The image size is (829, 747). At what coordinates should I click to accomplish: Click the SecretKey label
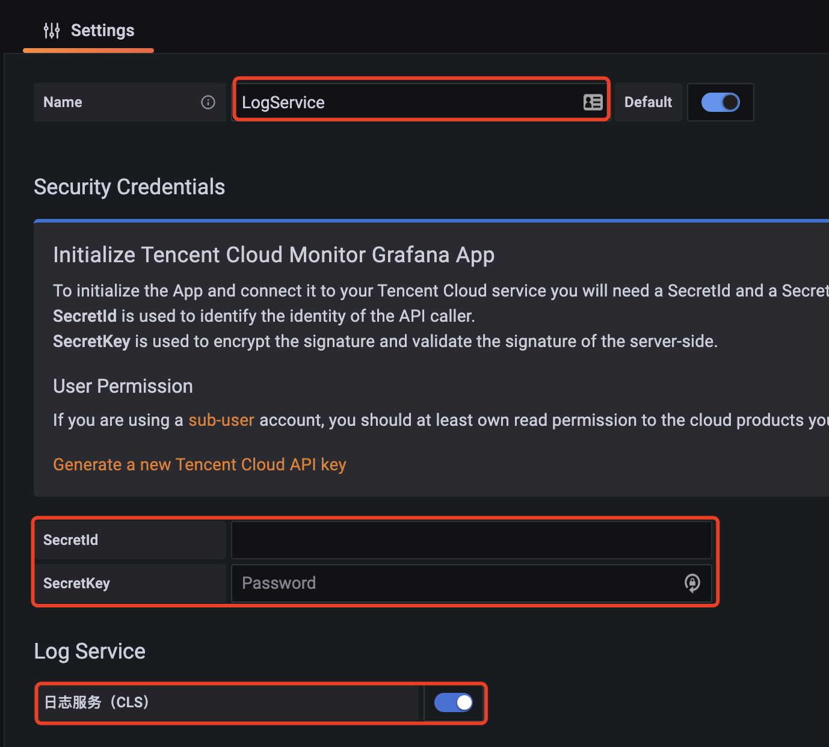click(x=76, y=583)
